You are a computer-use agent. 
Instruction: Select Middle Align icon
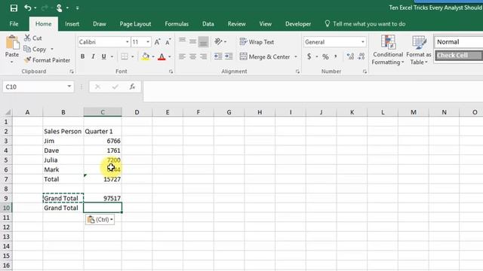pyautogui.click(x=193, y=41)
